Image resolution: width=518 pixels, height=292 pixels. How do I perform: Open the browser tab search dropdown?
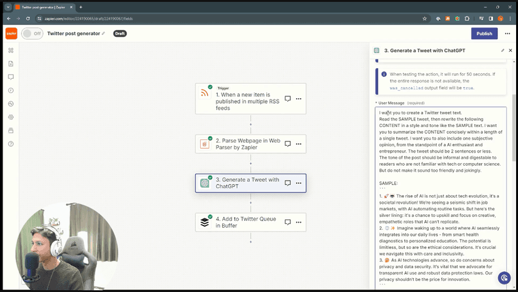tap(8, 7)
